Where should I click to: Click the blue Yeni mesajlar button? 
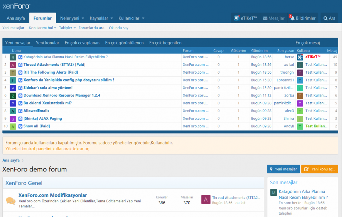click(x=283, y=169)
